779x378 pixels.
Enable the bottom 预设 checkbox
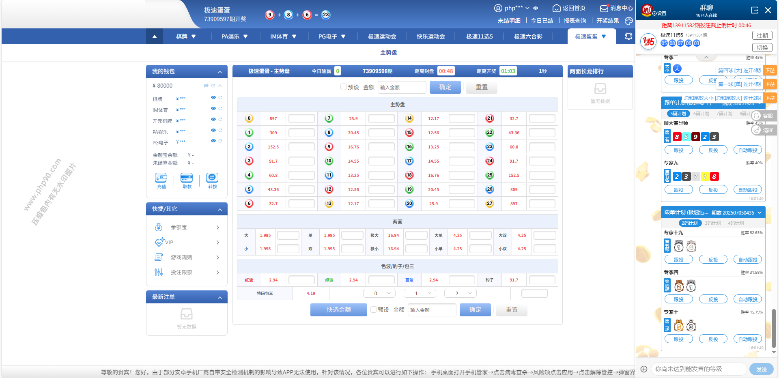[x=374, y=309]
